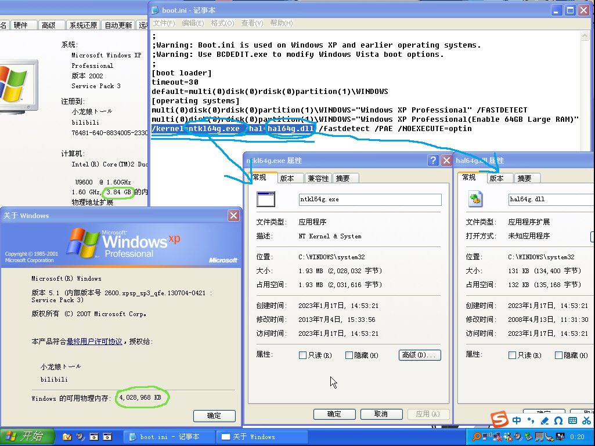The width and height of the screenshot is (595, 446).
Task: Open the 格式 menu in Notepad
Action: pyautogui.click(x=221, y=23)
